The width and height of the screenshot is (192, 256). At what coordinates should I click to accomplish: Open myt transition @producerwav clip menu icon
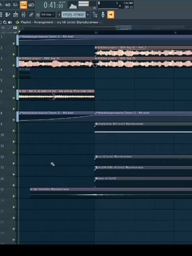click(31, 189)
